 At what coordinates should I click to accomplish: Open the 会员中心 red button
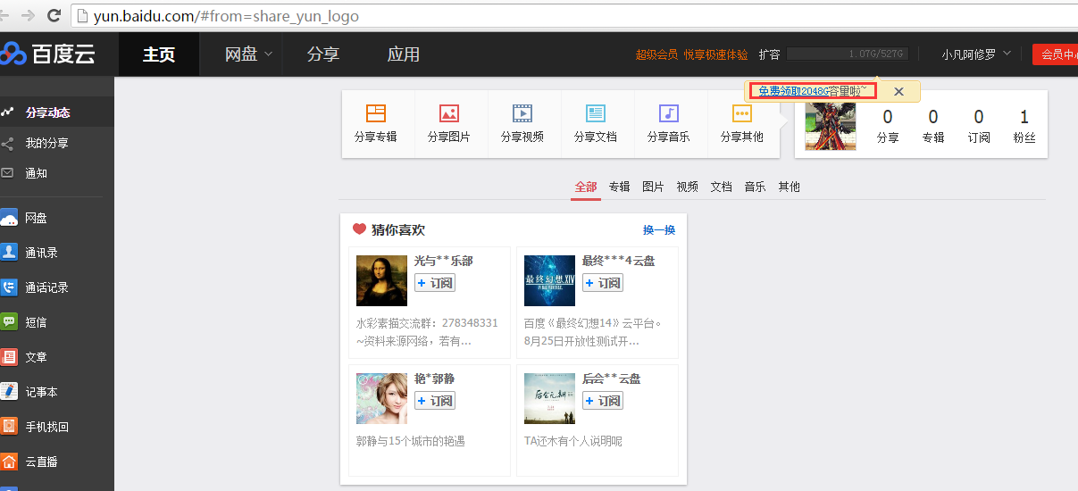pos(1055,54)
